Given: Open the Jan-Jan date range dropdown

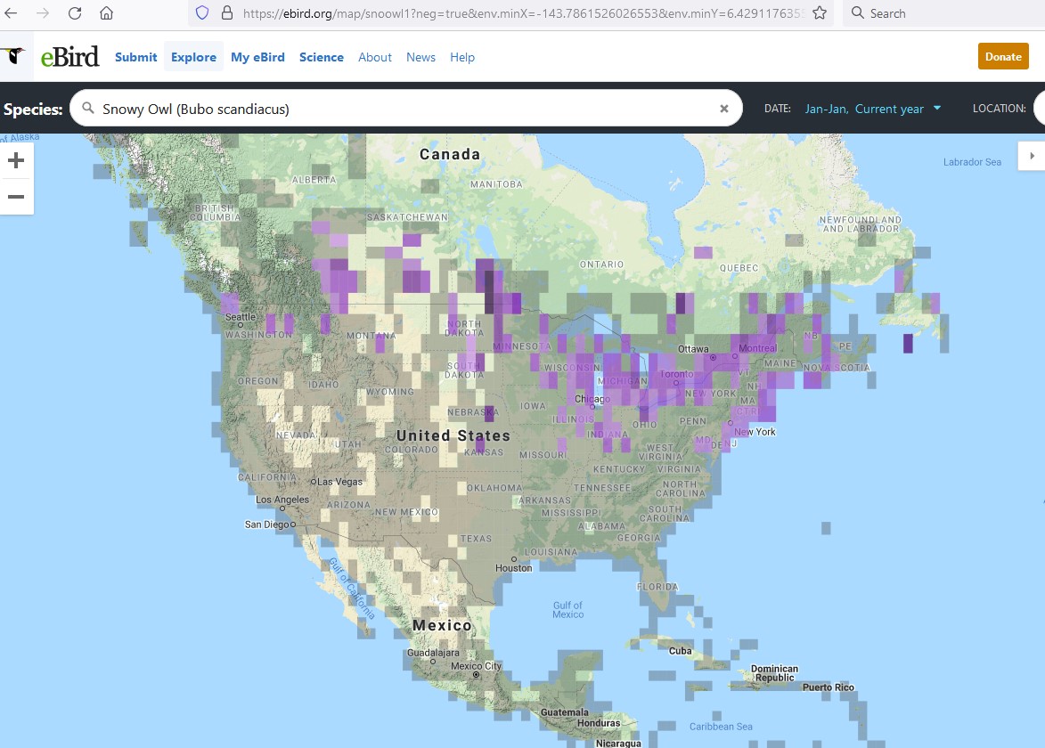Looking at the screenshot, I should (872, 109).
